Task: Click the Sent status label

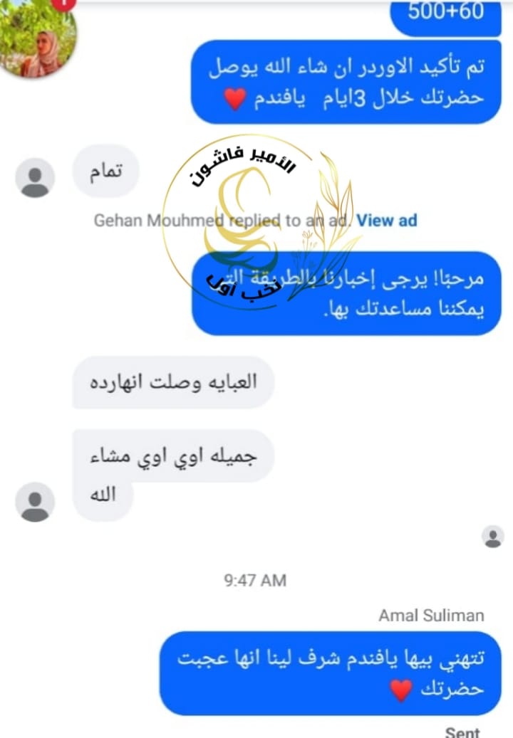Action: point(462,732)
